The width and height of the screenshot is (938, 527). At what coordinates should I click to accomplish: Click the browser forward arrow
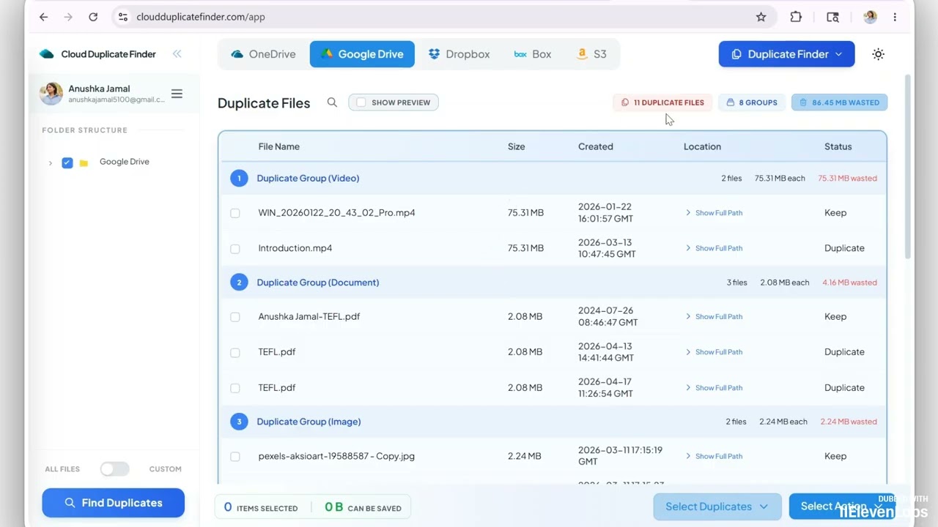pos(68,17)
